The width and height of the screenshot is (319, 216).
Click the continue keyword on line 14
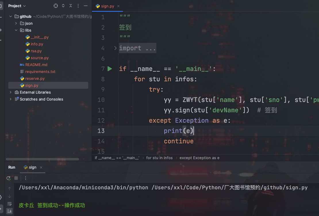pos(179,141)
